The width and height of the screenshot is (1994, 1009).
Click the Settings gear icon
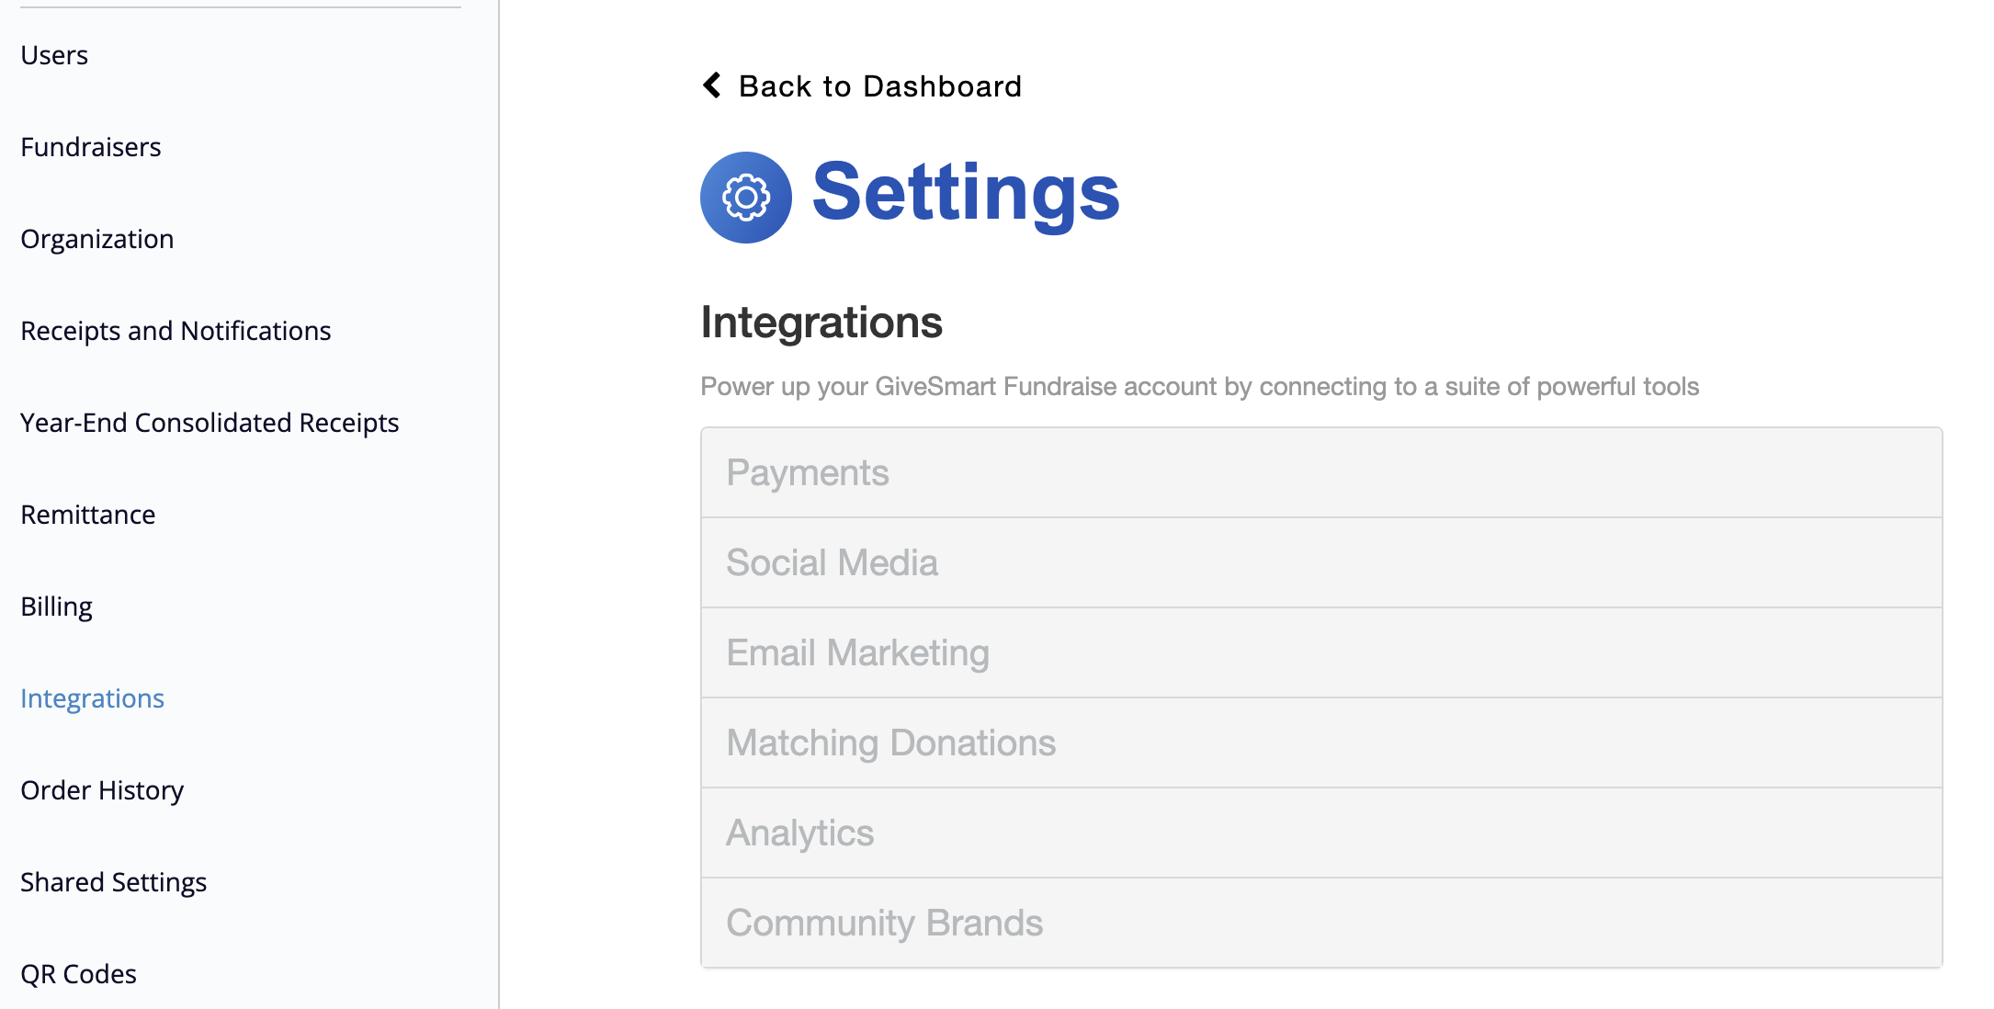coord(743,194)
